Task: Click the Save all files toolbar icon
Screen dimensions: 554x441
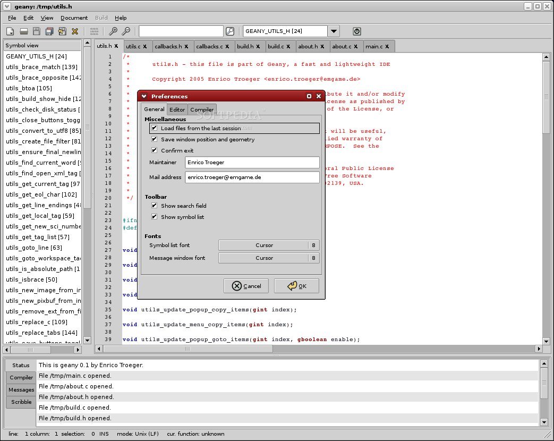Action: pyautogui.click(x=49, y=31)
